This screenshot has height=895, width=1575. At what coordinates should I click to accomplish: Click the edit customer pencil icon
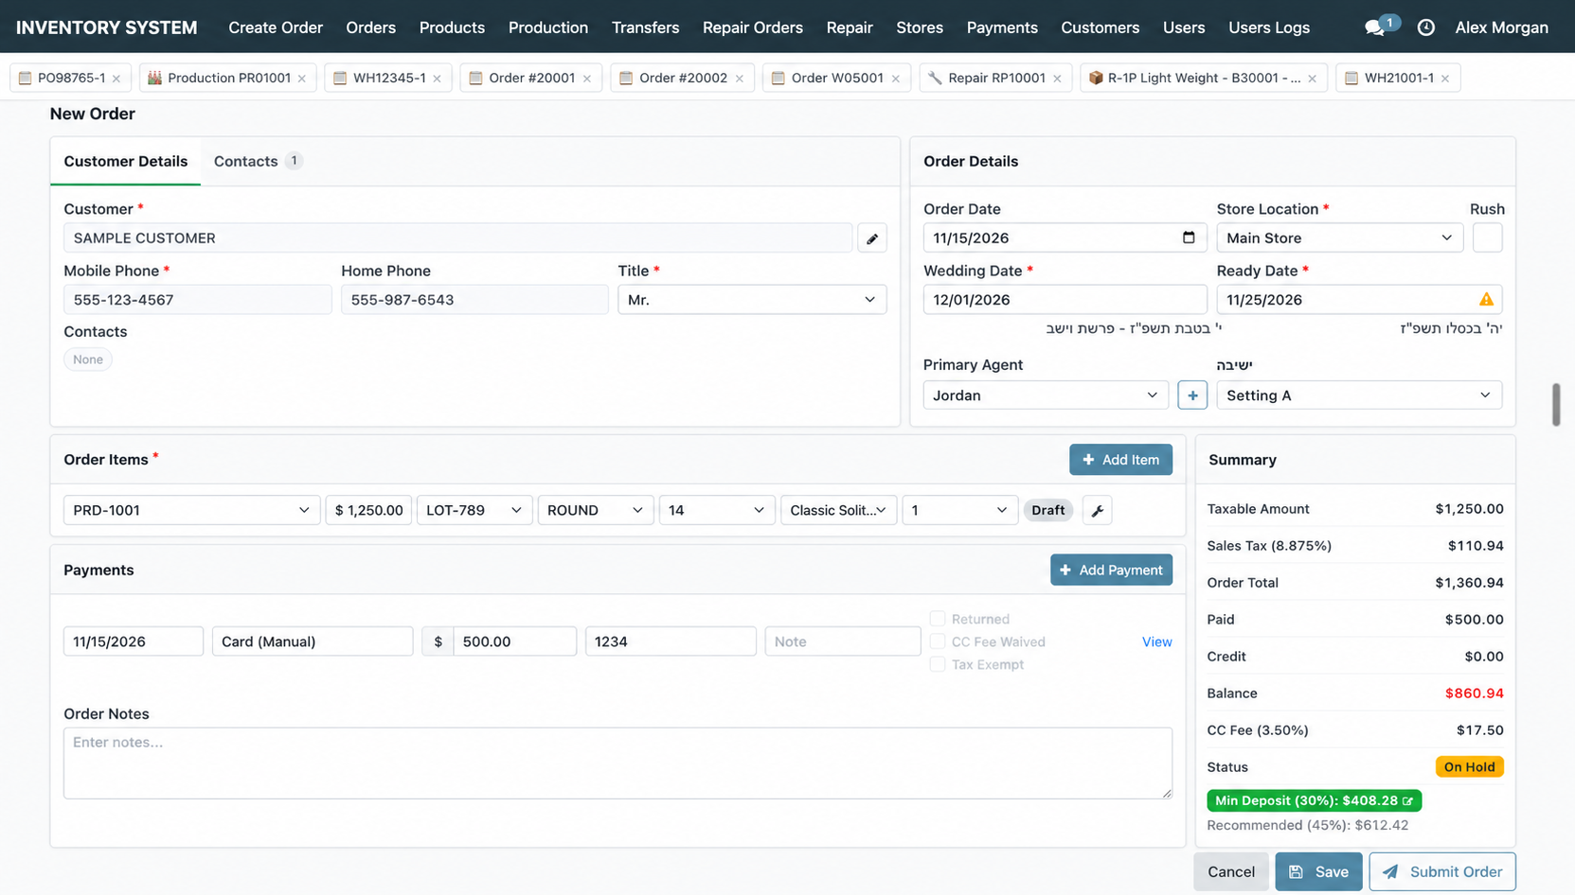click(x=872, y=238)
